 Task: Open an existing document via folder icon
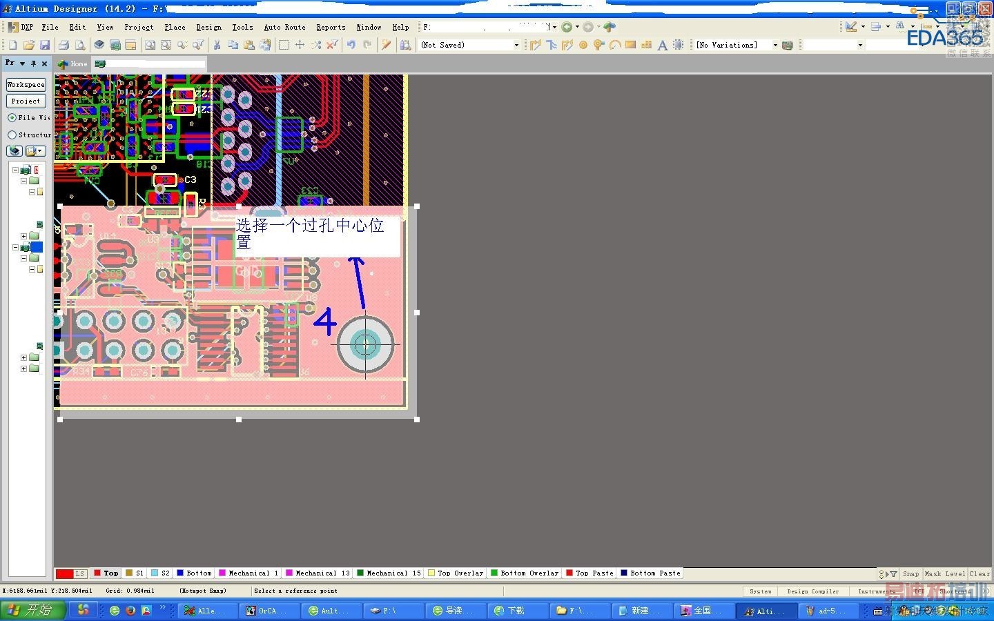[29, 45]
